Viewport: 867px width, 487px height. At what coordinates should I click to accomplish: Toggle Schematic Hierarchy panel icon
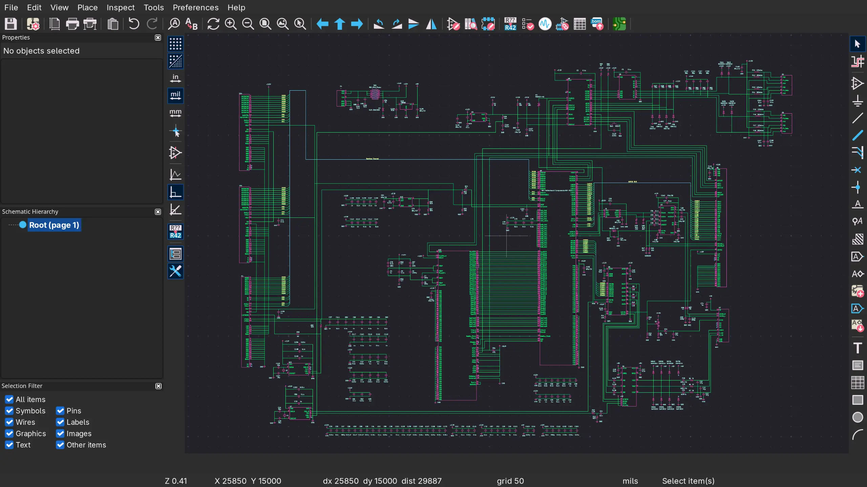(175, 254)
